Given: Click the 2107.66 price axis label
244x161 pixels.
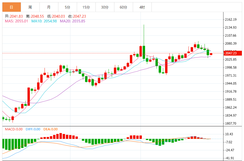Looking at the screenshot, I should coord(231,36).
